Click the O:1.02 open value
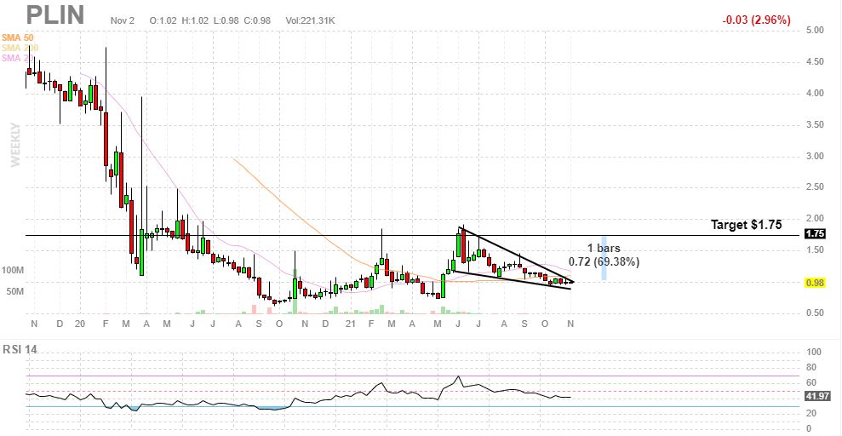 pos(163,20)
